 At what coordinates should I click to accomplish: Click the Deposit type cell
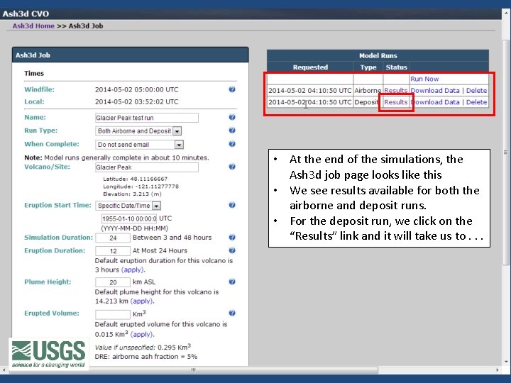tap(367, 102)
